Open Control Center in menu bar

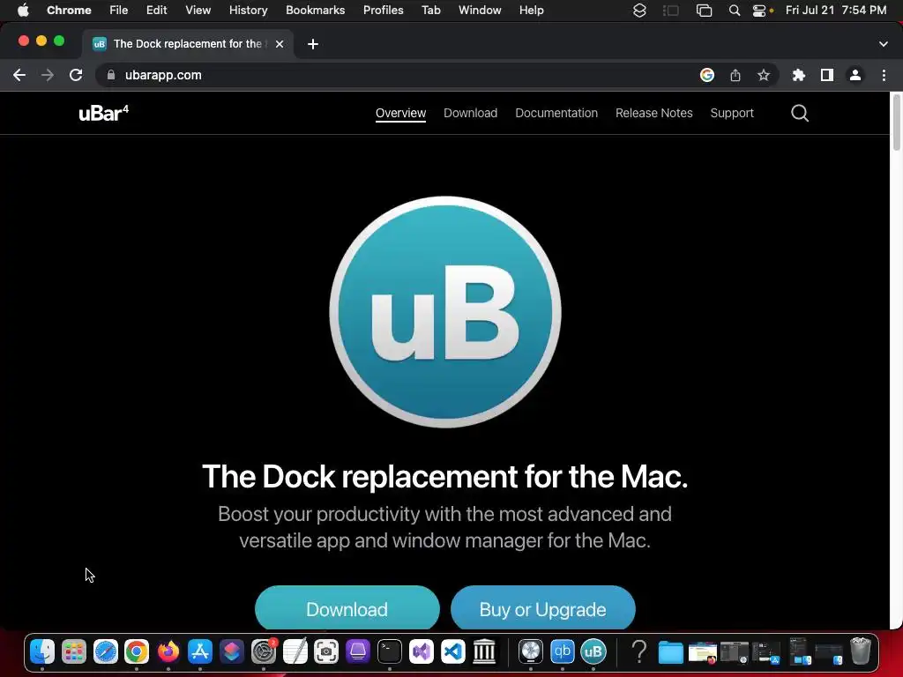click(759, 10)
